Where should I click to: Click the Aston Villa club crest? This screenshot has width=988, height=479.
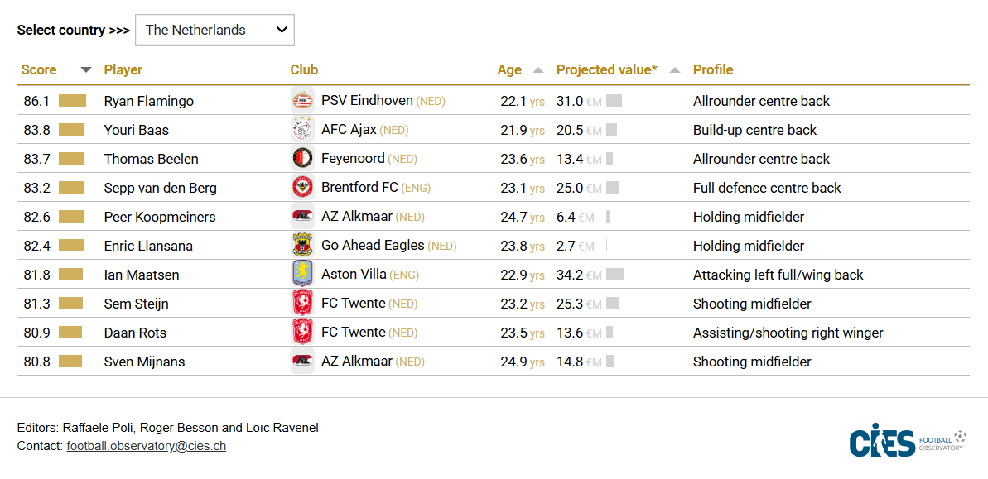click(302, 275)
